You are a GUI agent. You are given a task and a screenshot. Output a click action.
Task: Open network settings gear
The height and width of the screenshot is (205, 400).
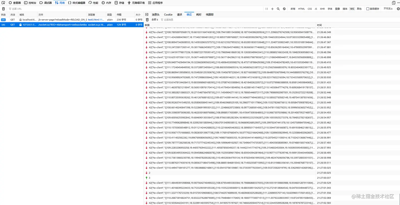[398, 9]
